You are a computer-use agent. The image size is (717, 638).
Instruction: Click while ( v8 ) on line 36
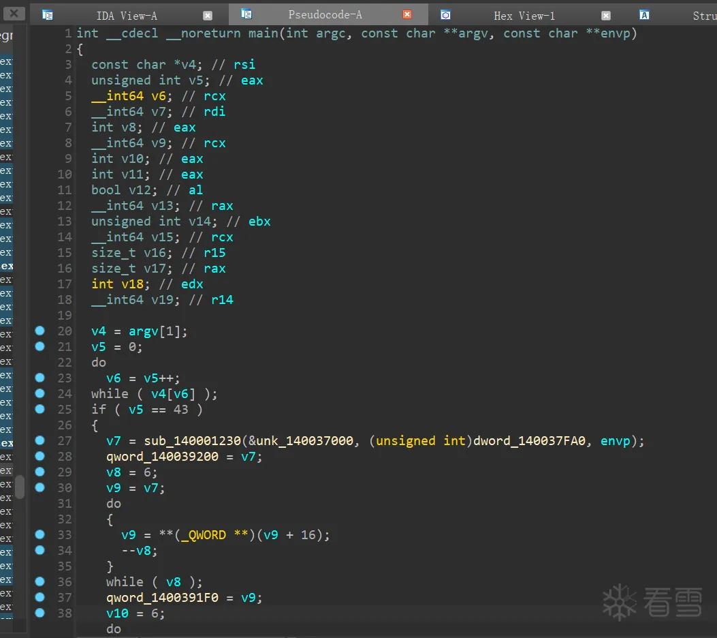[155, 582]
